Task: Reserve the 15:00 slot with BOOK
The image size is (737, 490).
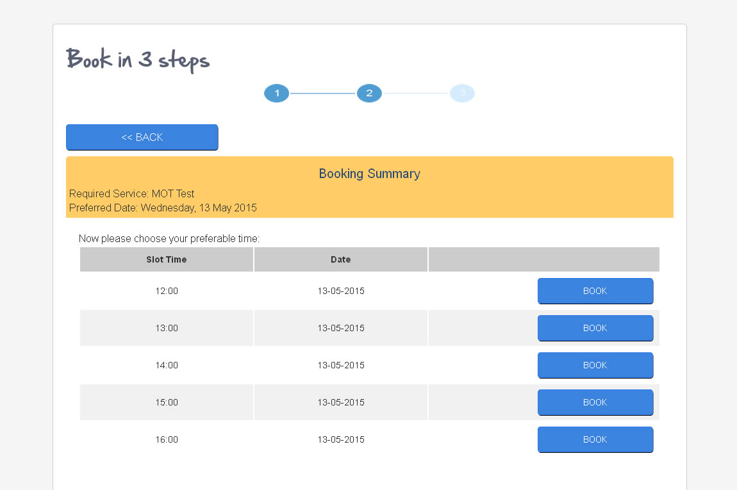Action: click(595, 402)
